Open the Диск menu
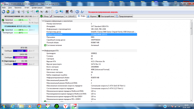This screenshot has width=194, height=109. pos(10,8)
